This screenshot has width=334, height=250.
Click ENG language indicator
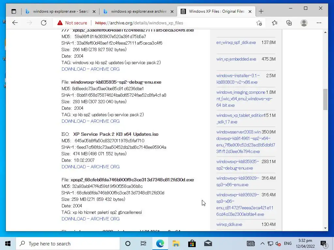point(288,243)
